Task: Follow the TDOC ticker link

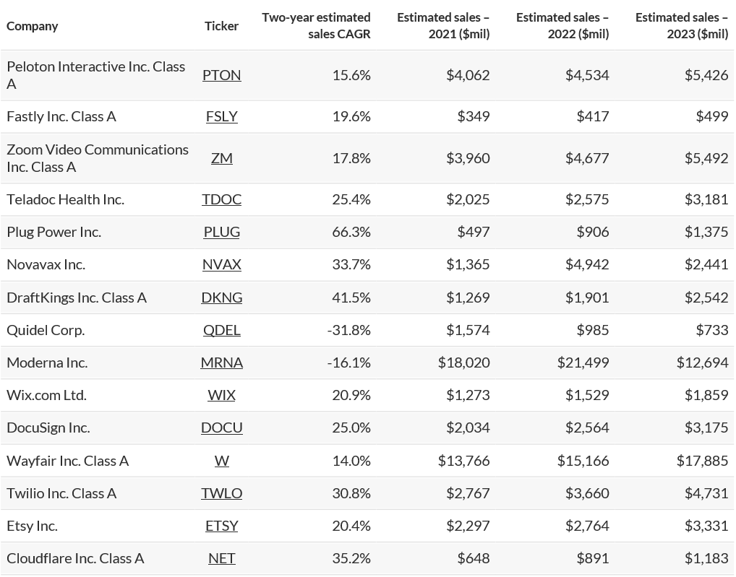Action: (221, 199)
